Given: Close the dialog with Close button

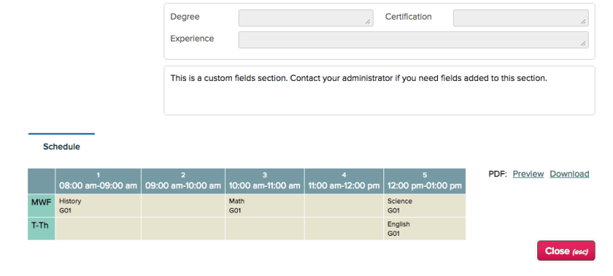Looking at the screenshot, I should [566, 250].
